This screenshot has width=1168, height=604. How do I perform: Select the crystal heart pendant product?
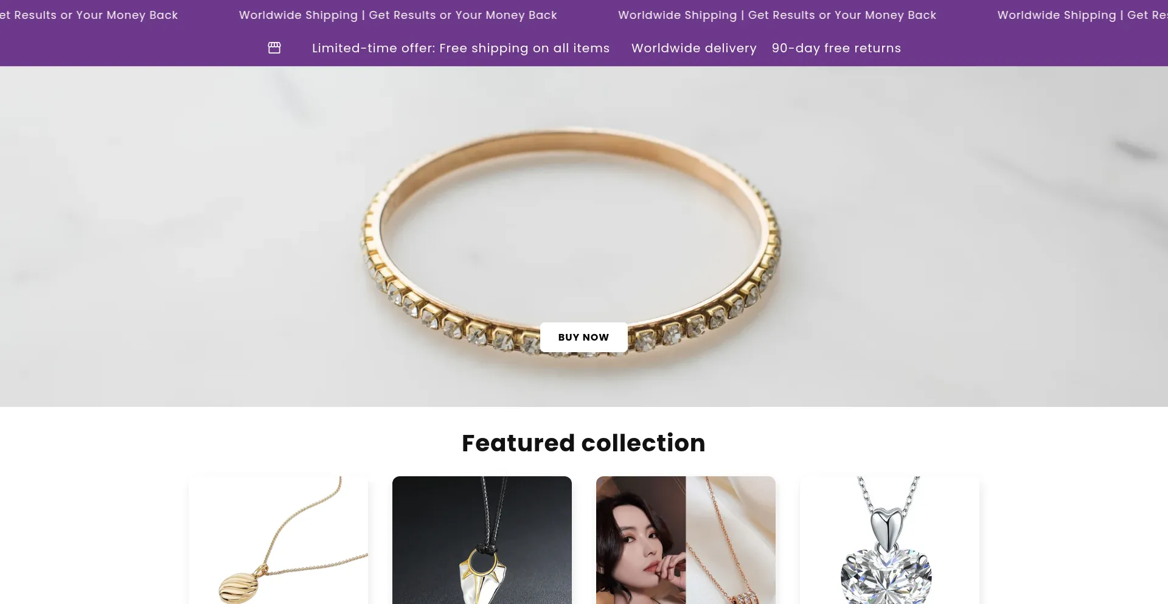pyautogui.click(x=889, y=540)
